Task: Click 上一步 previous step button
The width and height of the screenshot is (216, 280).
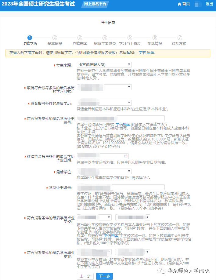Action: 85,276
